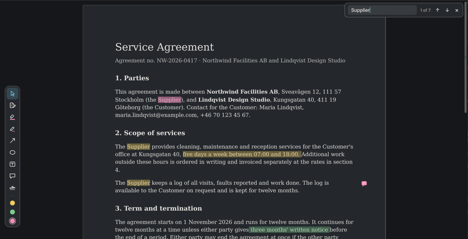Go to next search match
This screenshot has height=239, width=468.
(447, 10)
